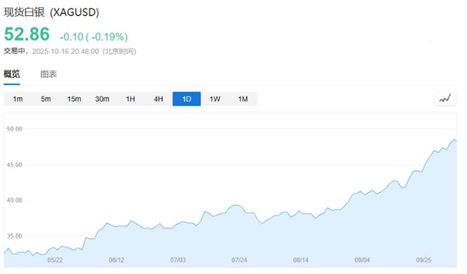The width and height of the screenshot is (467, 274).
Task: Select the 1M monthly interval
Action: (x=243, y=99)
